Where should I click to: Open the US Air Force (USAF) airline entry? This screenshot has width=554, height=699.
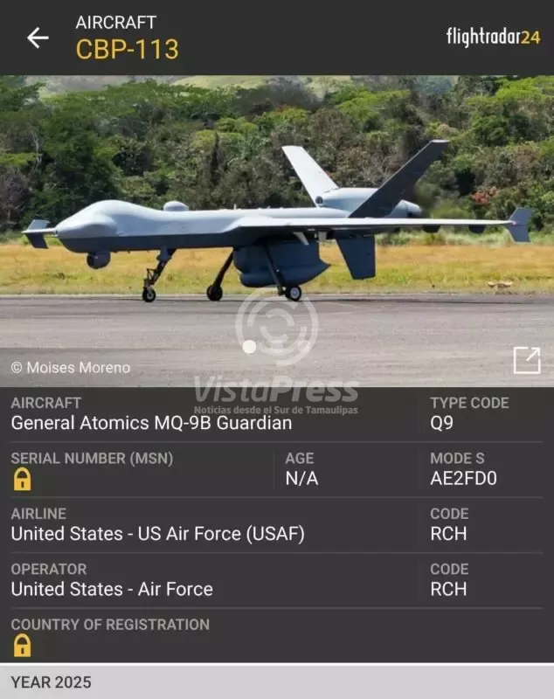(158, 534)
